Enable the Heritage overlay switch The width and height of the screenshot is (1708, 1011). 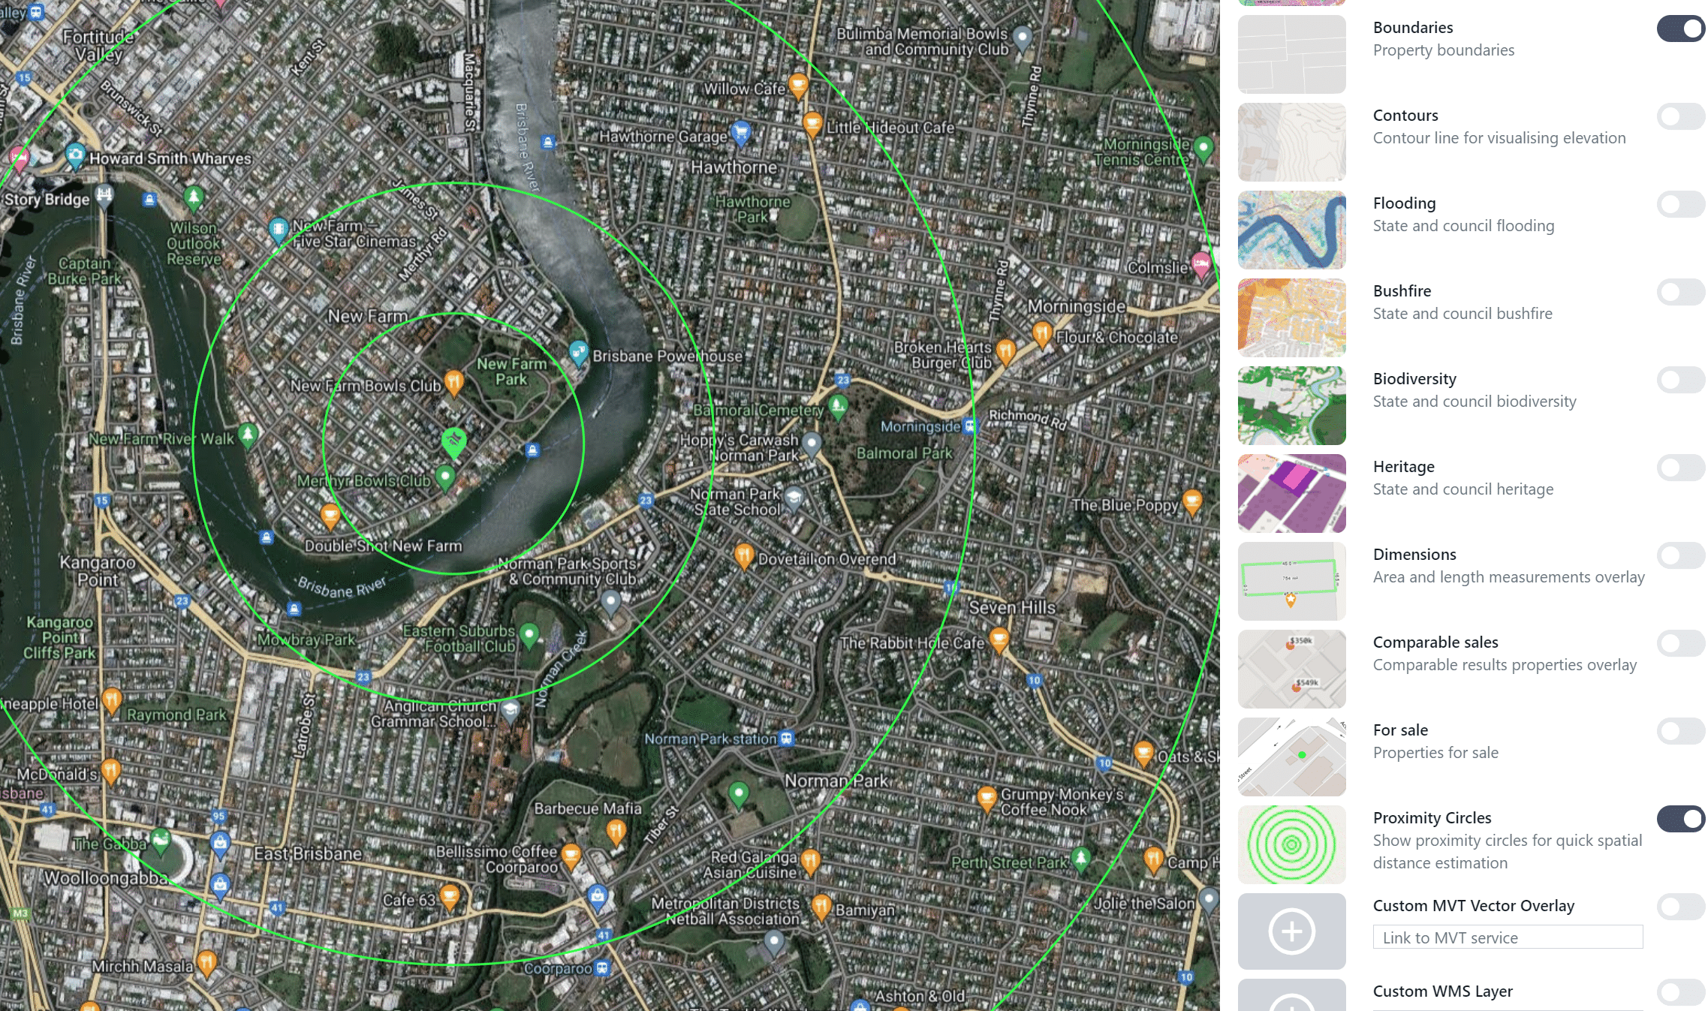1681,468
